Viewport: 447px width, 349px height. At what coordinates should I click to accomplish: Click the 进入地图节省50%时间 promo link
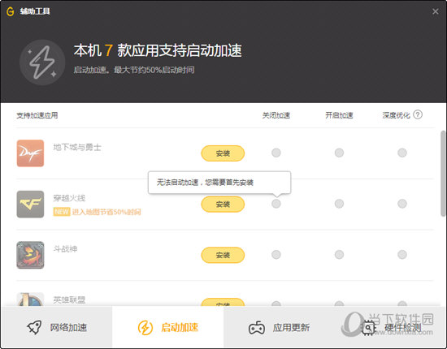point(106,212)
